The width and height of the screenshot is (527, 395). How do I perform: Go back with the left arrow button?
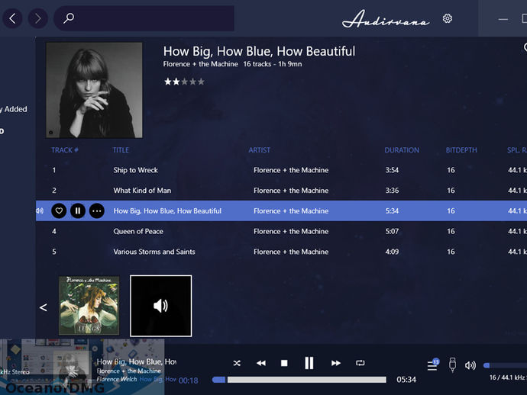12,18
